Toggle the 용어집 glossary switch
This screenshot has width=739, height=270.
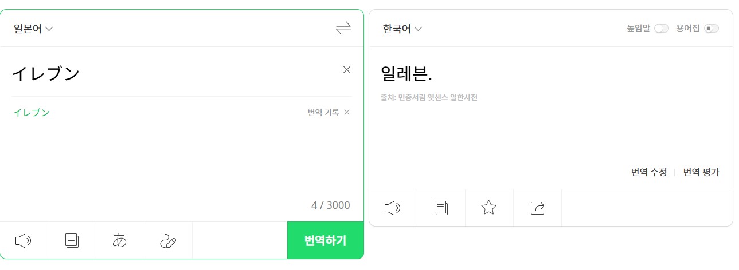pos(711,29)
